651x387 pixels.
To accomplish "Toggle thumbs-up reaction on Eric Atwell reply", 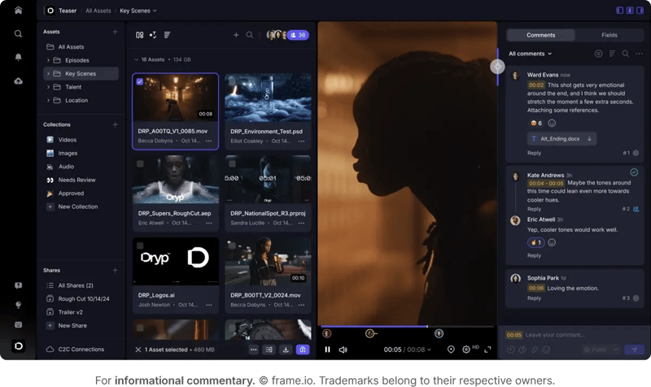I will tap(536, 242).
